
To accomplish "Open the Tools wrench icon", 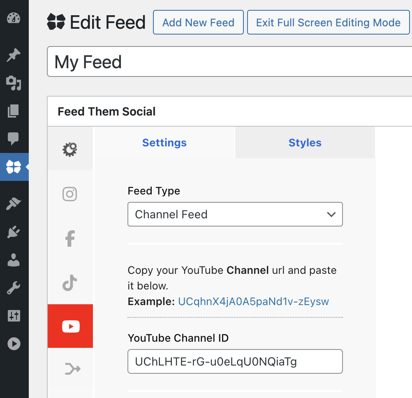I will click(14, 288).
